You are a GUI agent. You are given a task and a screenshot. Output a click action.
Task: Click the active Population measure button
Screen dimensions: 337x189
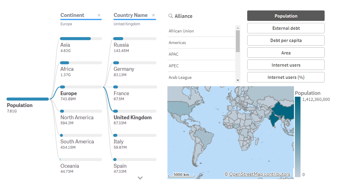(x=286, y=16)
